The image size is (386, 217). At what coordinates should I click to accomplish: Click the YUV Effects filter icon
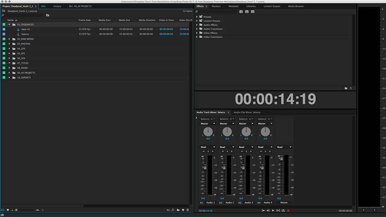pyautogui.click(x=252, y=11)
